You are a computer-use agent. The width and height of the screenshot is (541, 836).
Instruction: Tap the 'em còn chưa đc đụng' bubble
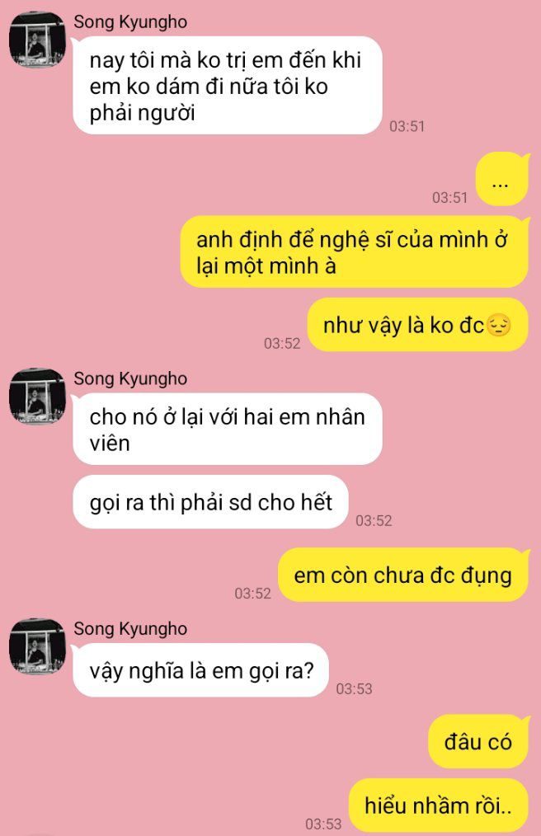tap(403, 575)
